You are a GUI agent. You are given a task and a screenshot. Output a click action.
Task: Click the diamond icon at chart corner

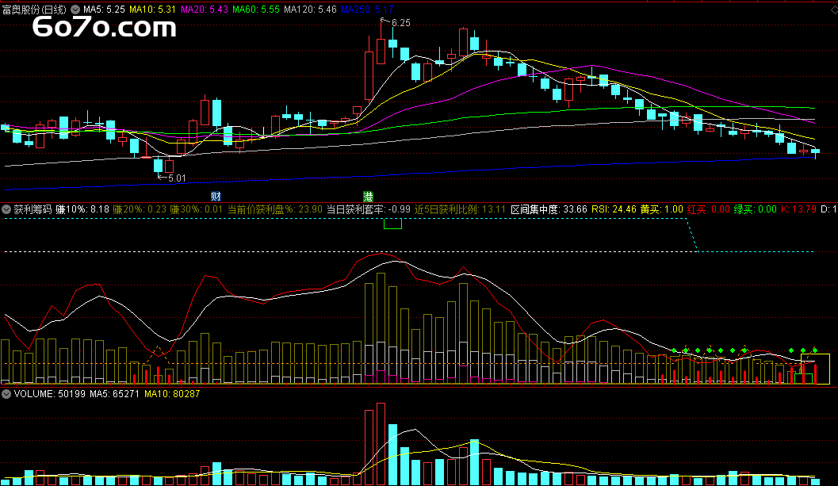(833, 10)
